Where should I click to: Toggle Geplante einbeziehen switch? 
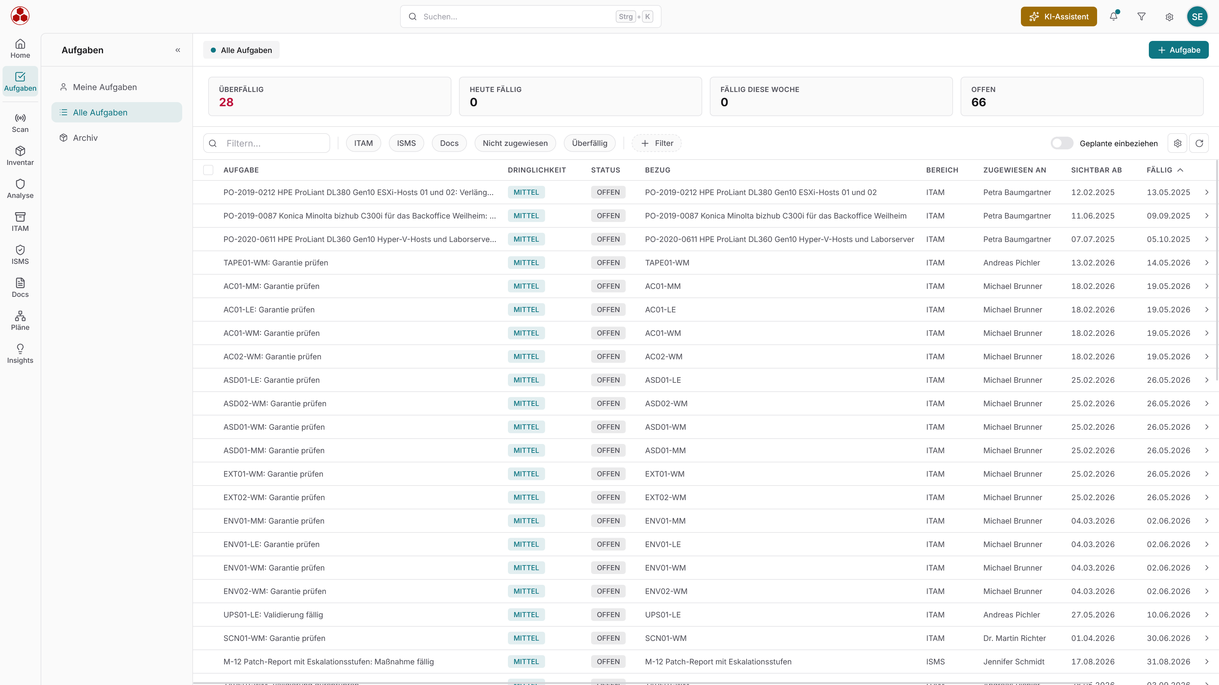(x=1062, y=143)
